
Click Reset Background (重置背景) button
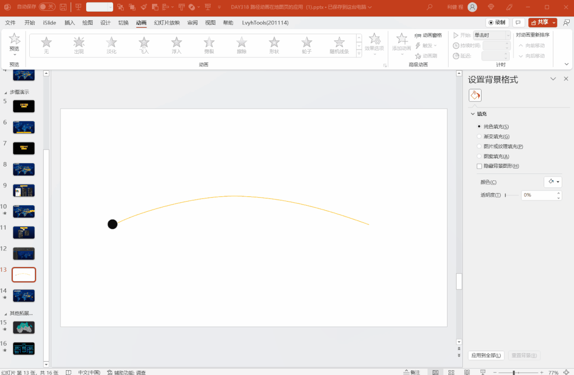pos(524,355)
